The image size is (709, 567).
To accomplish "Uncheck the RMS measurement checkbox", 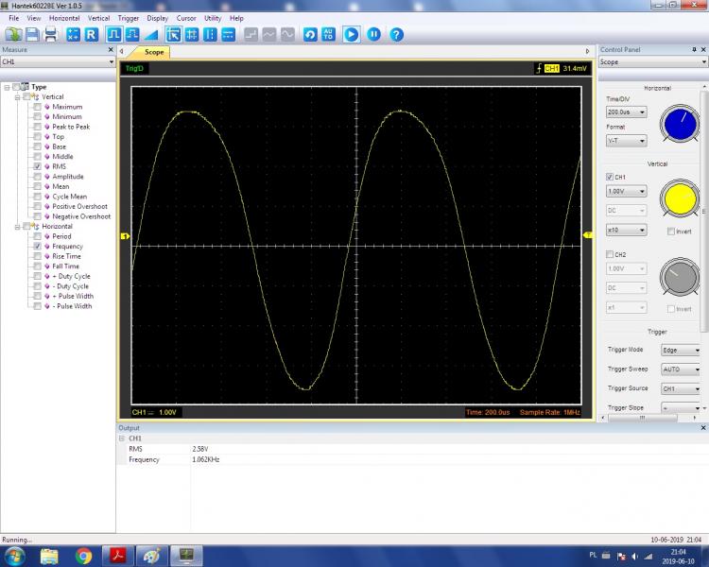I will 38,166.
